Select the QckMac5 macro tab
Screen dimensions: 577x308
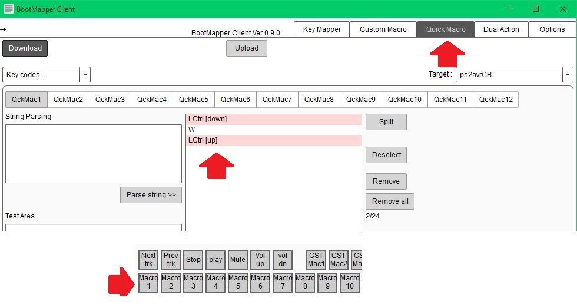tap(194, 100)
